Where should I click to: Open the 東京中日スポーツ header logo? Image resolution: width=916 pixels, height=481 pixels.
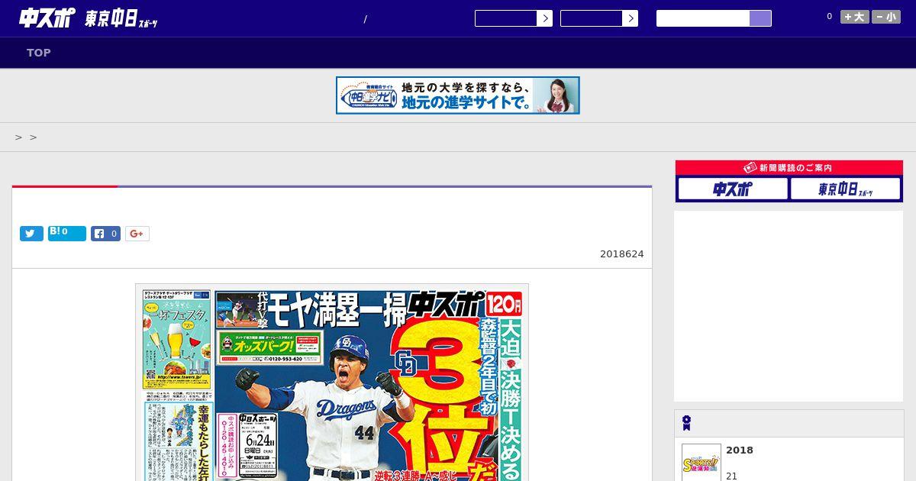121,19
